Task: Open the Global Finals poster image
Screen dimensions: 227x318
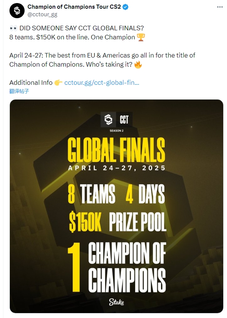Action: [x=117, y=206]
